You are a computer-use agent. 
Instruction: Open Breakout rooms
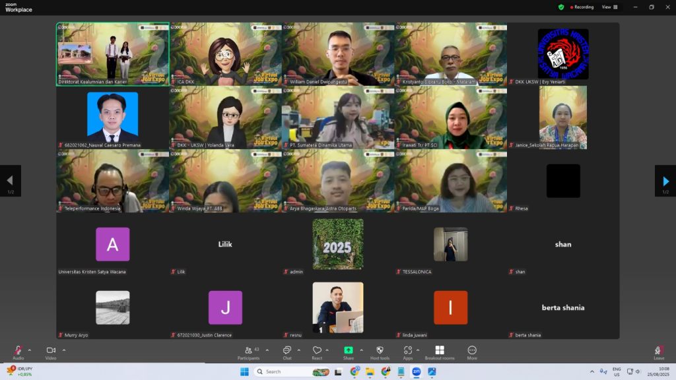point(440,350)
